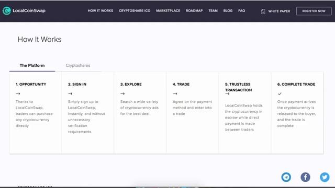Click the 'Once payment arrives' description
This screenshot has height=188, width=335.
[297, 114]
